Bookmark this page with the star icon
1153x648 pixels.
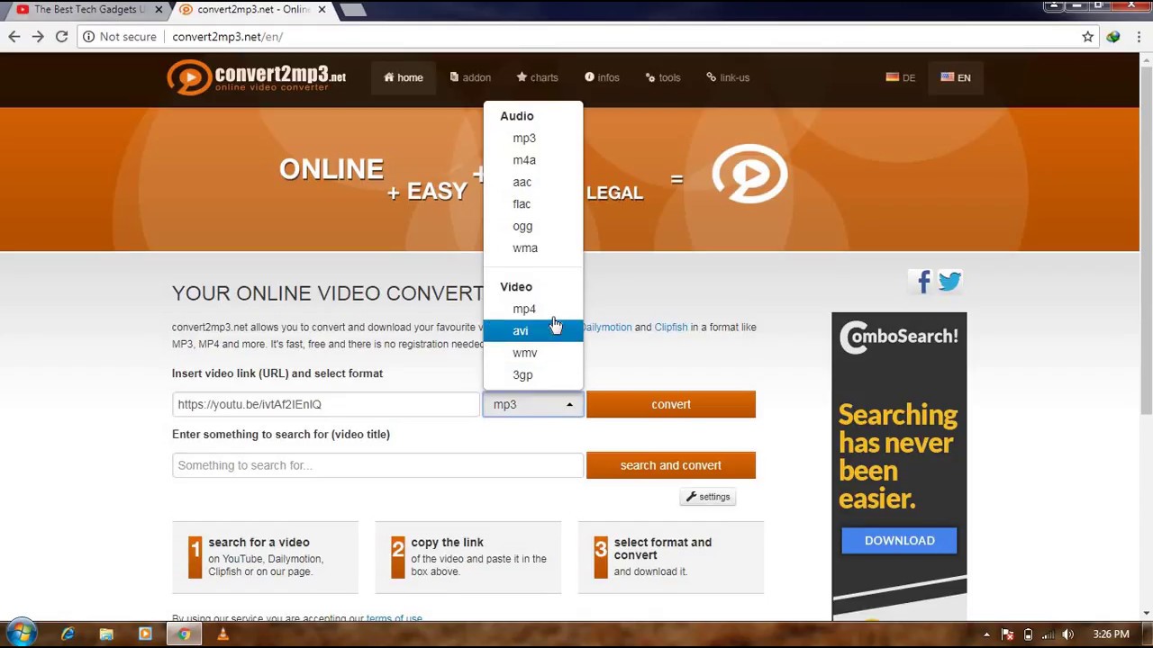1088,37
